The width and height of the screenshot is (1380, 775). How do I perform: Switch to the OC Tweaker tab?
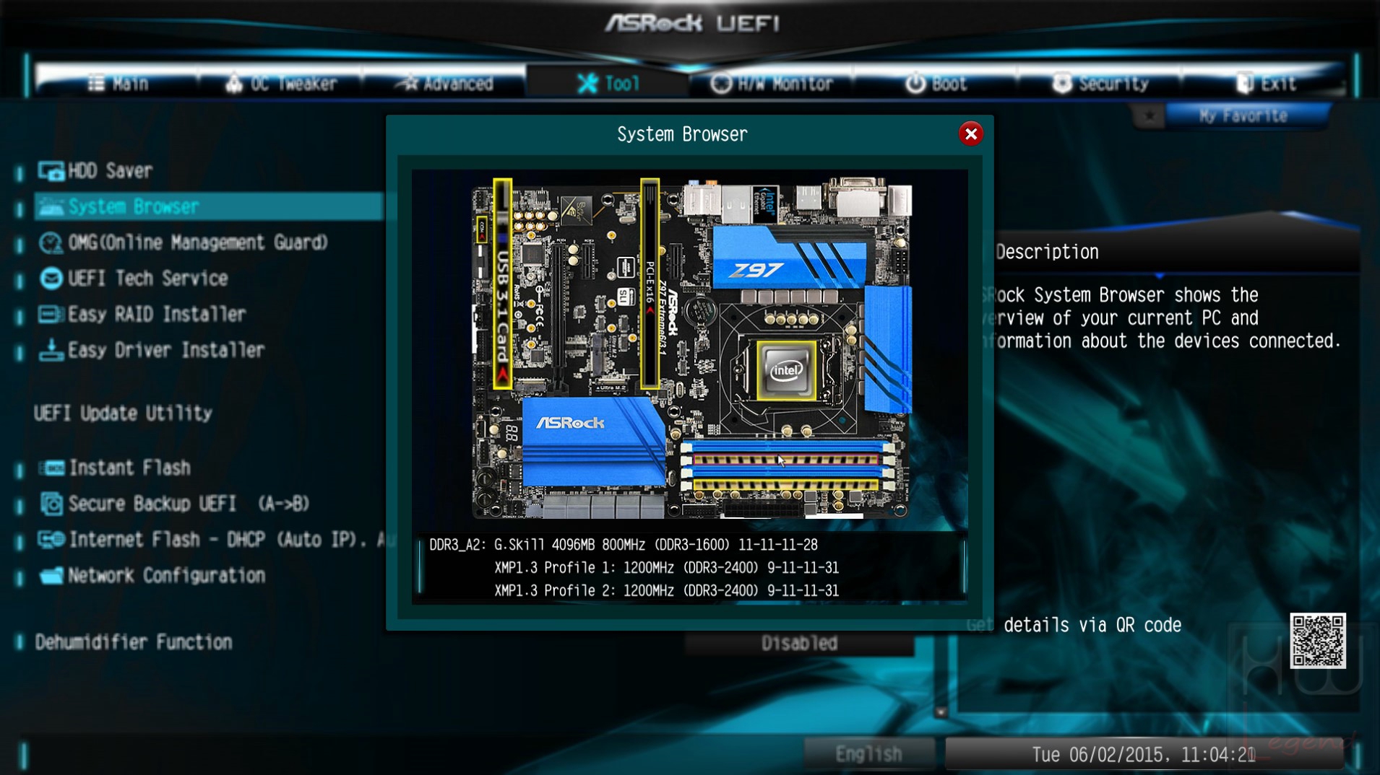click(x=281, y=84)
